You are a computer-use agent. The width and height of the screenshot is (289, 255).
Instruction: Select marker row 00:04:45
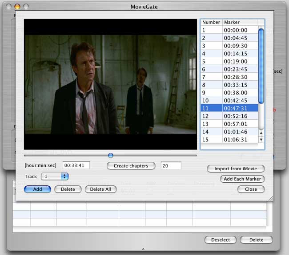pyautogui.click(x=229, y=38)
